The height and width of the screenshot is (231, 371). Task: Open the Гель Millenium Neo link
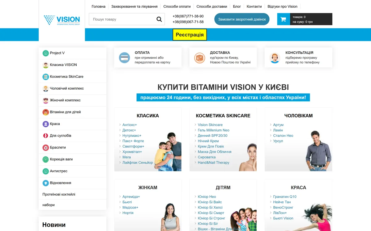click(214, 130)
